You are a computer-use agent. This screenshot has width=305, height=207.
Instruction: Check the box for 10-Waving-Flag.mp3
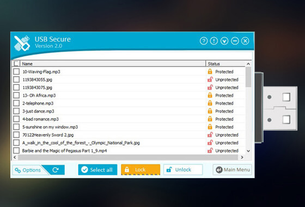coord(16,71)
